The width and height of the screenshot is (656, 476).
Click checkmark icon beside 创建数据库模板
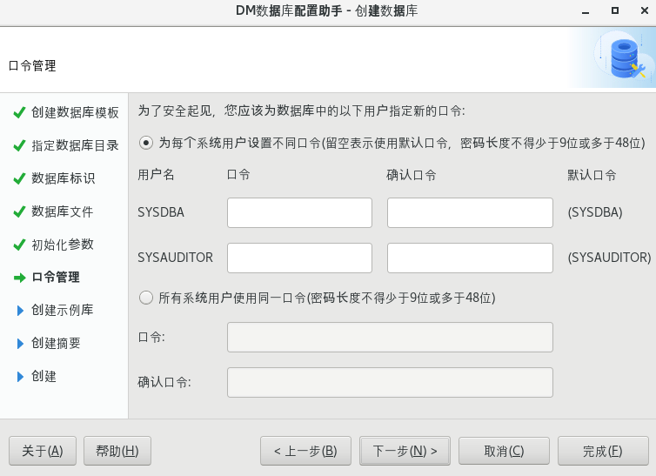click(19, 112)
